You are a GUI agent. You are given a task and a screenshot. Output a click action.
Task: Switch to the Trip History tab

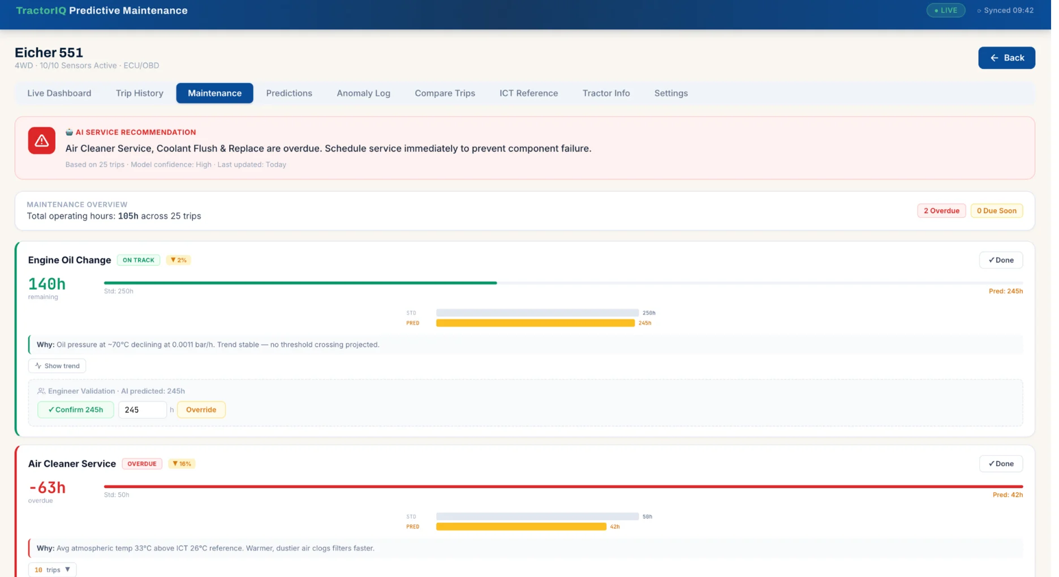pyautogui.click(x=140, y=93)
